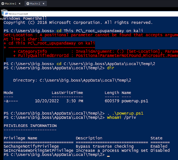The image size is (178, 160).
Task: Click the 'At line:1 char:1' error text
Action: 23,39
